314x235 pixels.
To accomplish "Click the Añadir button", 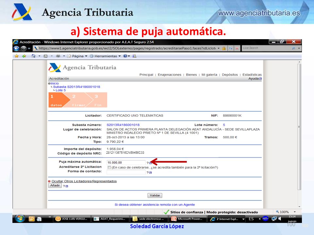I will [x=55, y=185].
